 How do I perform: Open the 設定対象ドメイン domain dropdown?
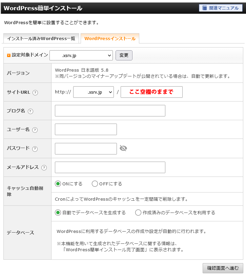[81, 55]
